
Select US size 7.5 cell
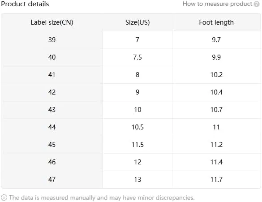[137, 57]
